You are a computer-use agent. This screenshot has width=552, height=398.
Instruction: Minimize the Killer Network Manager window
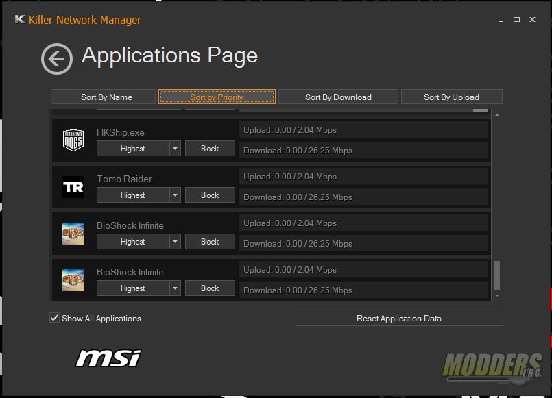[x=501, y=21]
